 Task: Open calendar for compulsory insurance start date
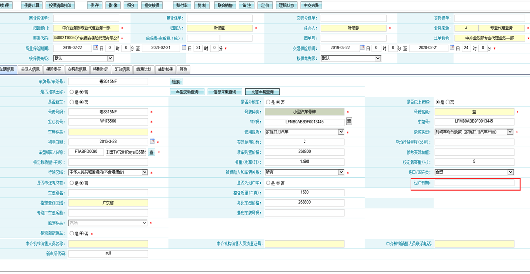(x=363, y=48)
